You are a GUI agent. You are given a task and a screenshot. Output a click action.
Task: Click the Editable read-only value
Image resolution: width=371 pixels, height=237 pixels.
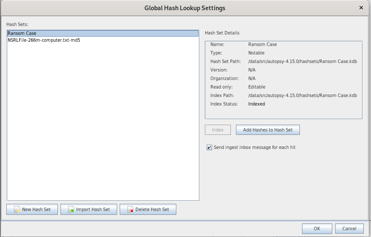(x=257, y=87)
